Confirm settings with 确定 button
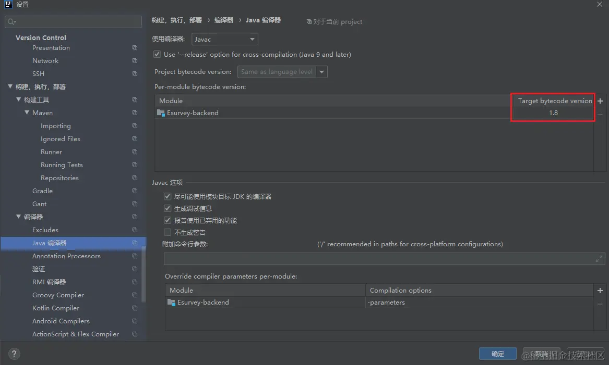Image resolution: width=609 pixels, height=365 pixels. 497,354
